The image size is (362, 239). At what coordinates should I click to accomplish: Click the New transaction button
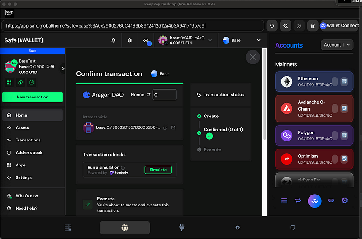pos(32,97)
